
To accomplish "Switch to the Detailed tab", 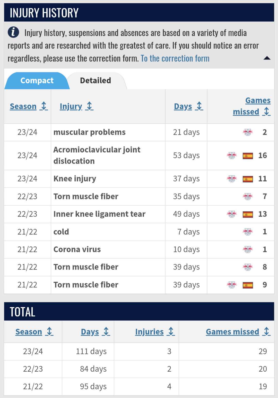I will 95,81.
